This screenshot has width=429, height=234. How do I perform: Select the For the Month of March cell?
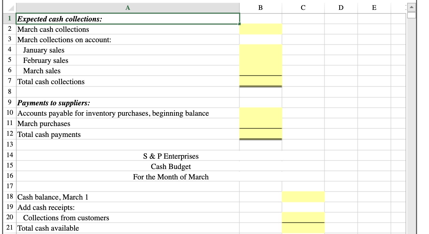[x=171, y=177]
